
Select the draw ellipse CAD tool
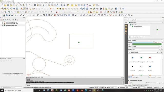coord(34,15)
